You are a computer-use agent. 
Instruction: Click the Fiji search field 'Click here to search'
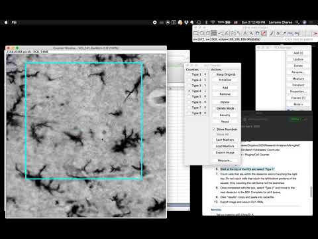pyautogui.click(x=299, y=39)
